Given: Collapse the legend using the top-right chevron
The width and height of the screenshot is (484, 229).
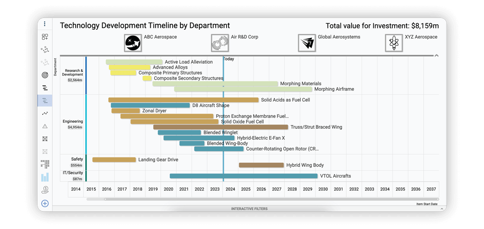Looking at the screenshot, I should [436, 55].
